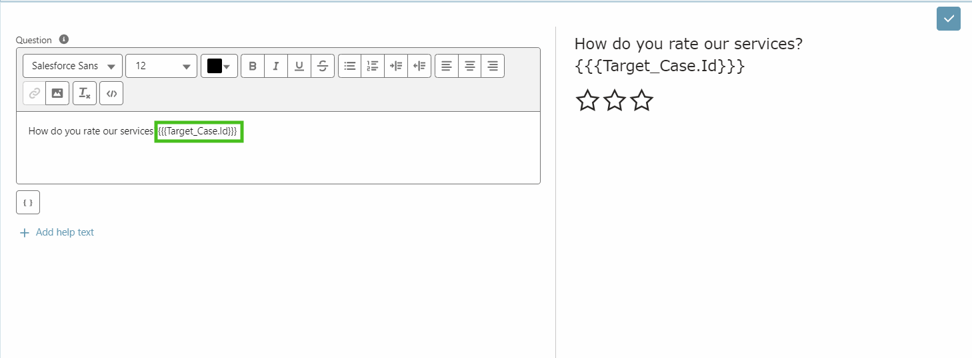Remove text formatting
This screenshot has height=358, width=972.
tap(85, 93)
